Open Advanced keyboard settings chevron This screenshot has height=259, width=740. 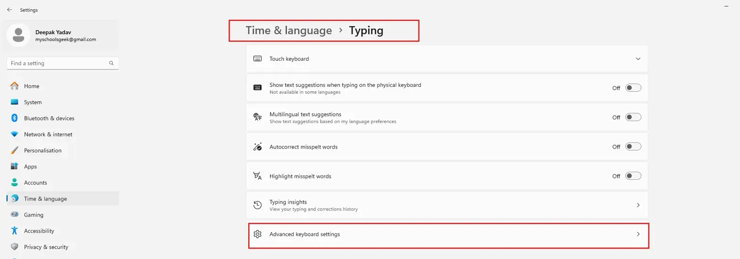click(x=638, y=234)
